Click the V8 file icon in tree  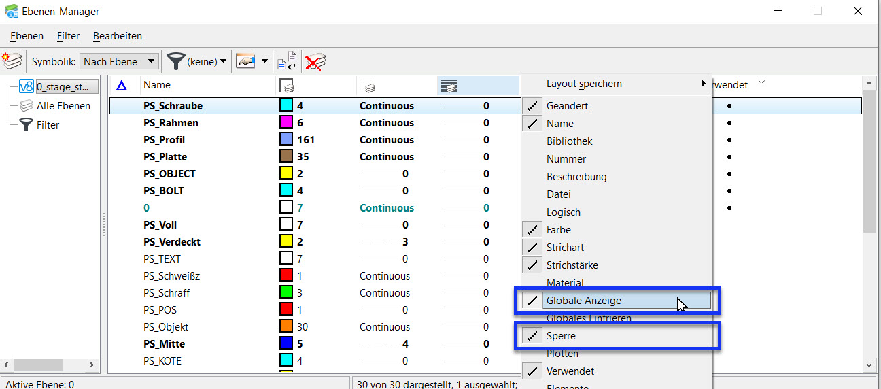click(x=27, y=86)
